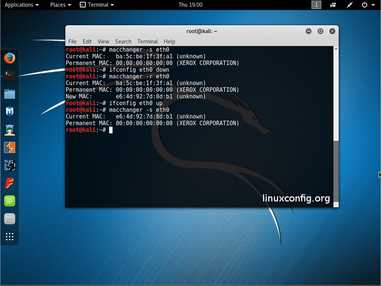Viewport: 381px width, 286px height.
Task: Open the clock showing Thu 19:00
Action: [190, 5]
